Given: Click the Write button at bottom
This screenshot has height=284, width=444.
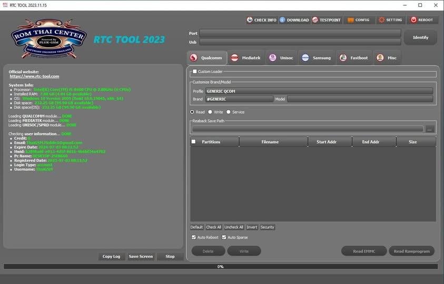Looking at the screenshot, I should [x=244, y=251].
